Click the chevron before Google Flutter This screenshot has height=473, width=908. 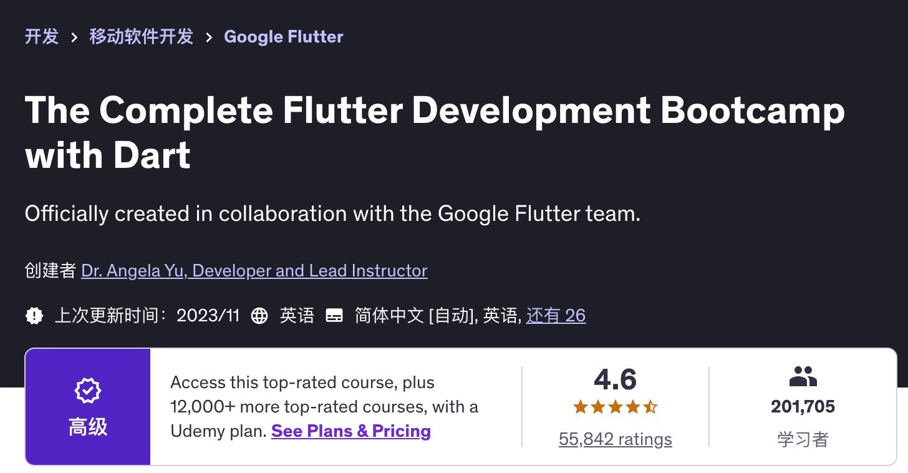[209, 37]
